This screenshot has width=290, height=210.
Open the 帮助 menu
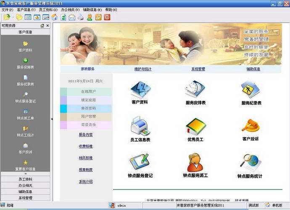(x=111, y=10)
